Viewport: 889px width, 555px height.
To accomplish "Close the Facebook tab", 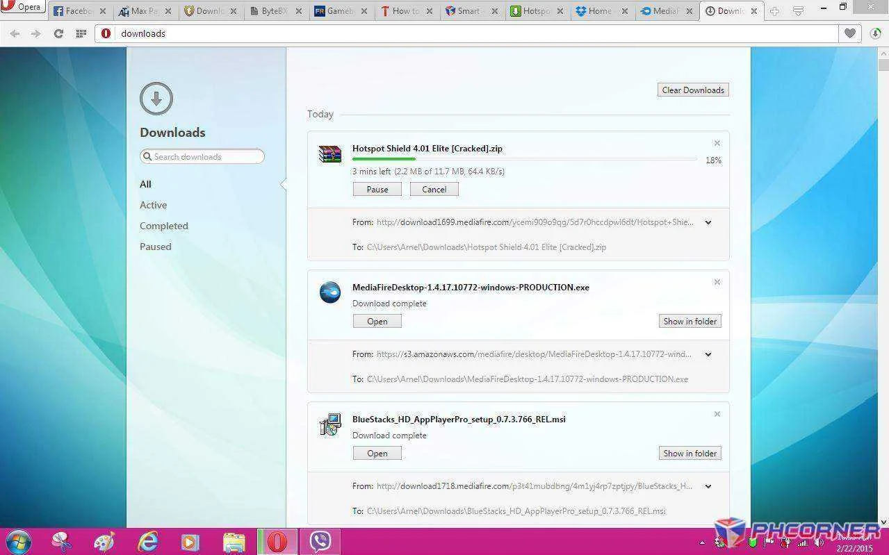I will (103, 11).
